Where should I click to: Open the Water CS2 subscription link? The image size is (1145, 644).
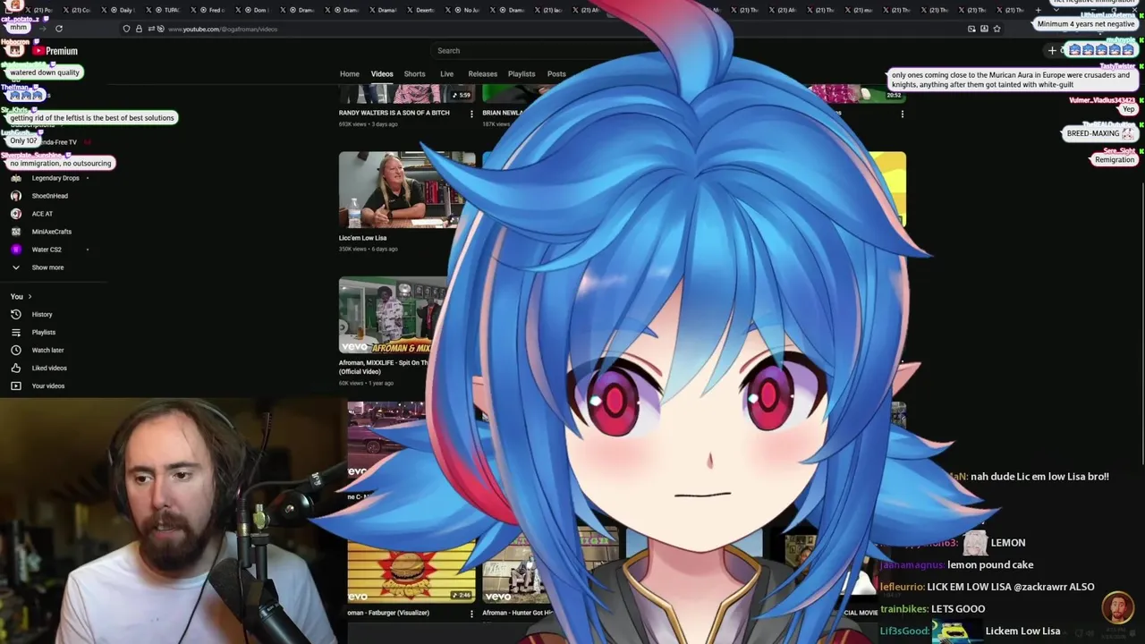[x=47, y=250]
